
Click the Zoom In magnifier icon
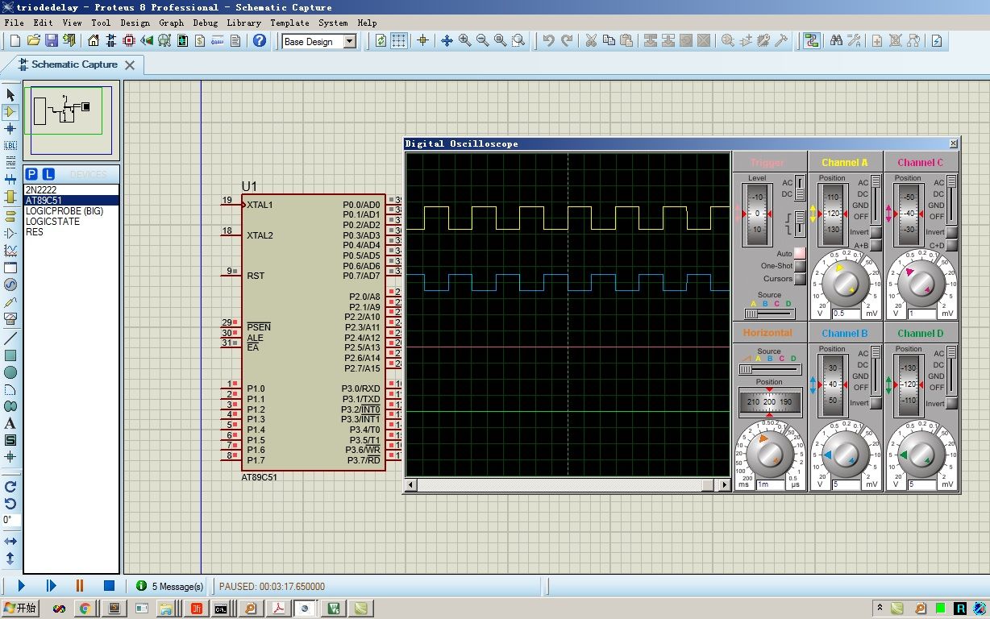(x=465, y=41)
